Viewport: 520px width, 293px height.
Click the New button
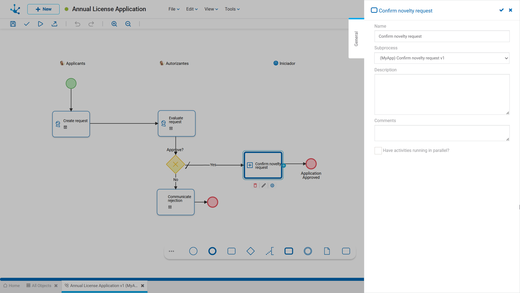[43, 9]
